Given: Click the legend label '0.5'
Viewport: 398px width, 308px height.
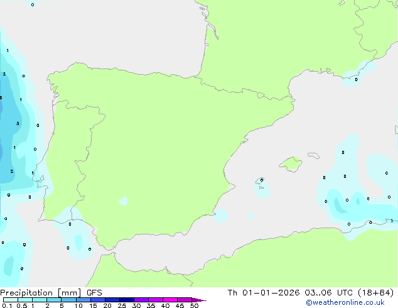Looking at the screenshot, I should pyautogui.click(x=22, y=305).
